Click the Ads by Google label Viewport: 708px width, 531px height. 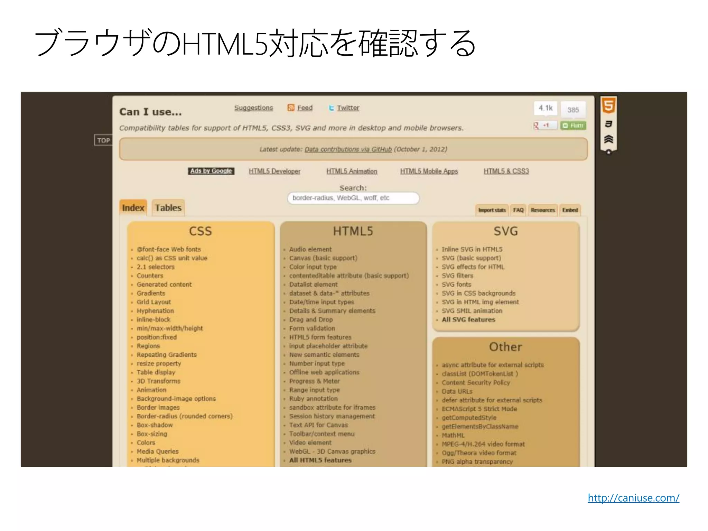click(x=211, y=171)
